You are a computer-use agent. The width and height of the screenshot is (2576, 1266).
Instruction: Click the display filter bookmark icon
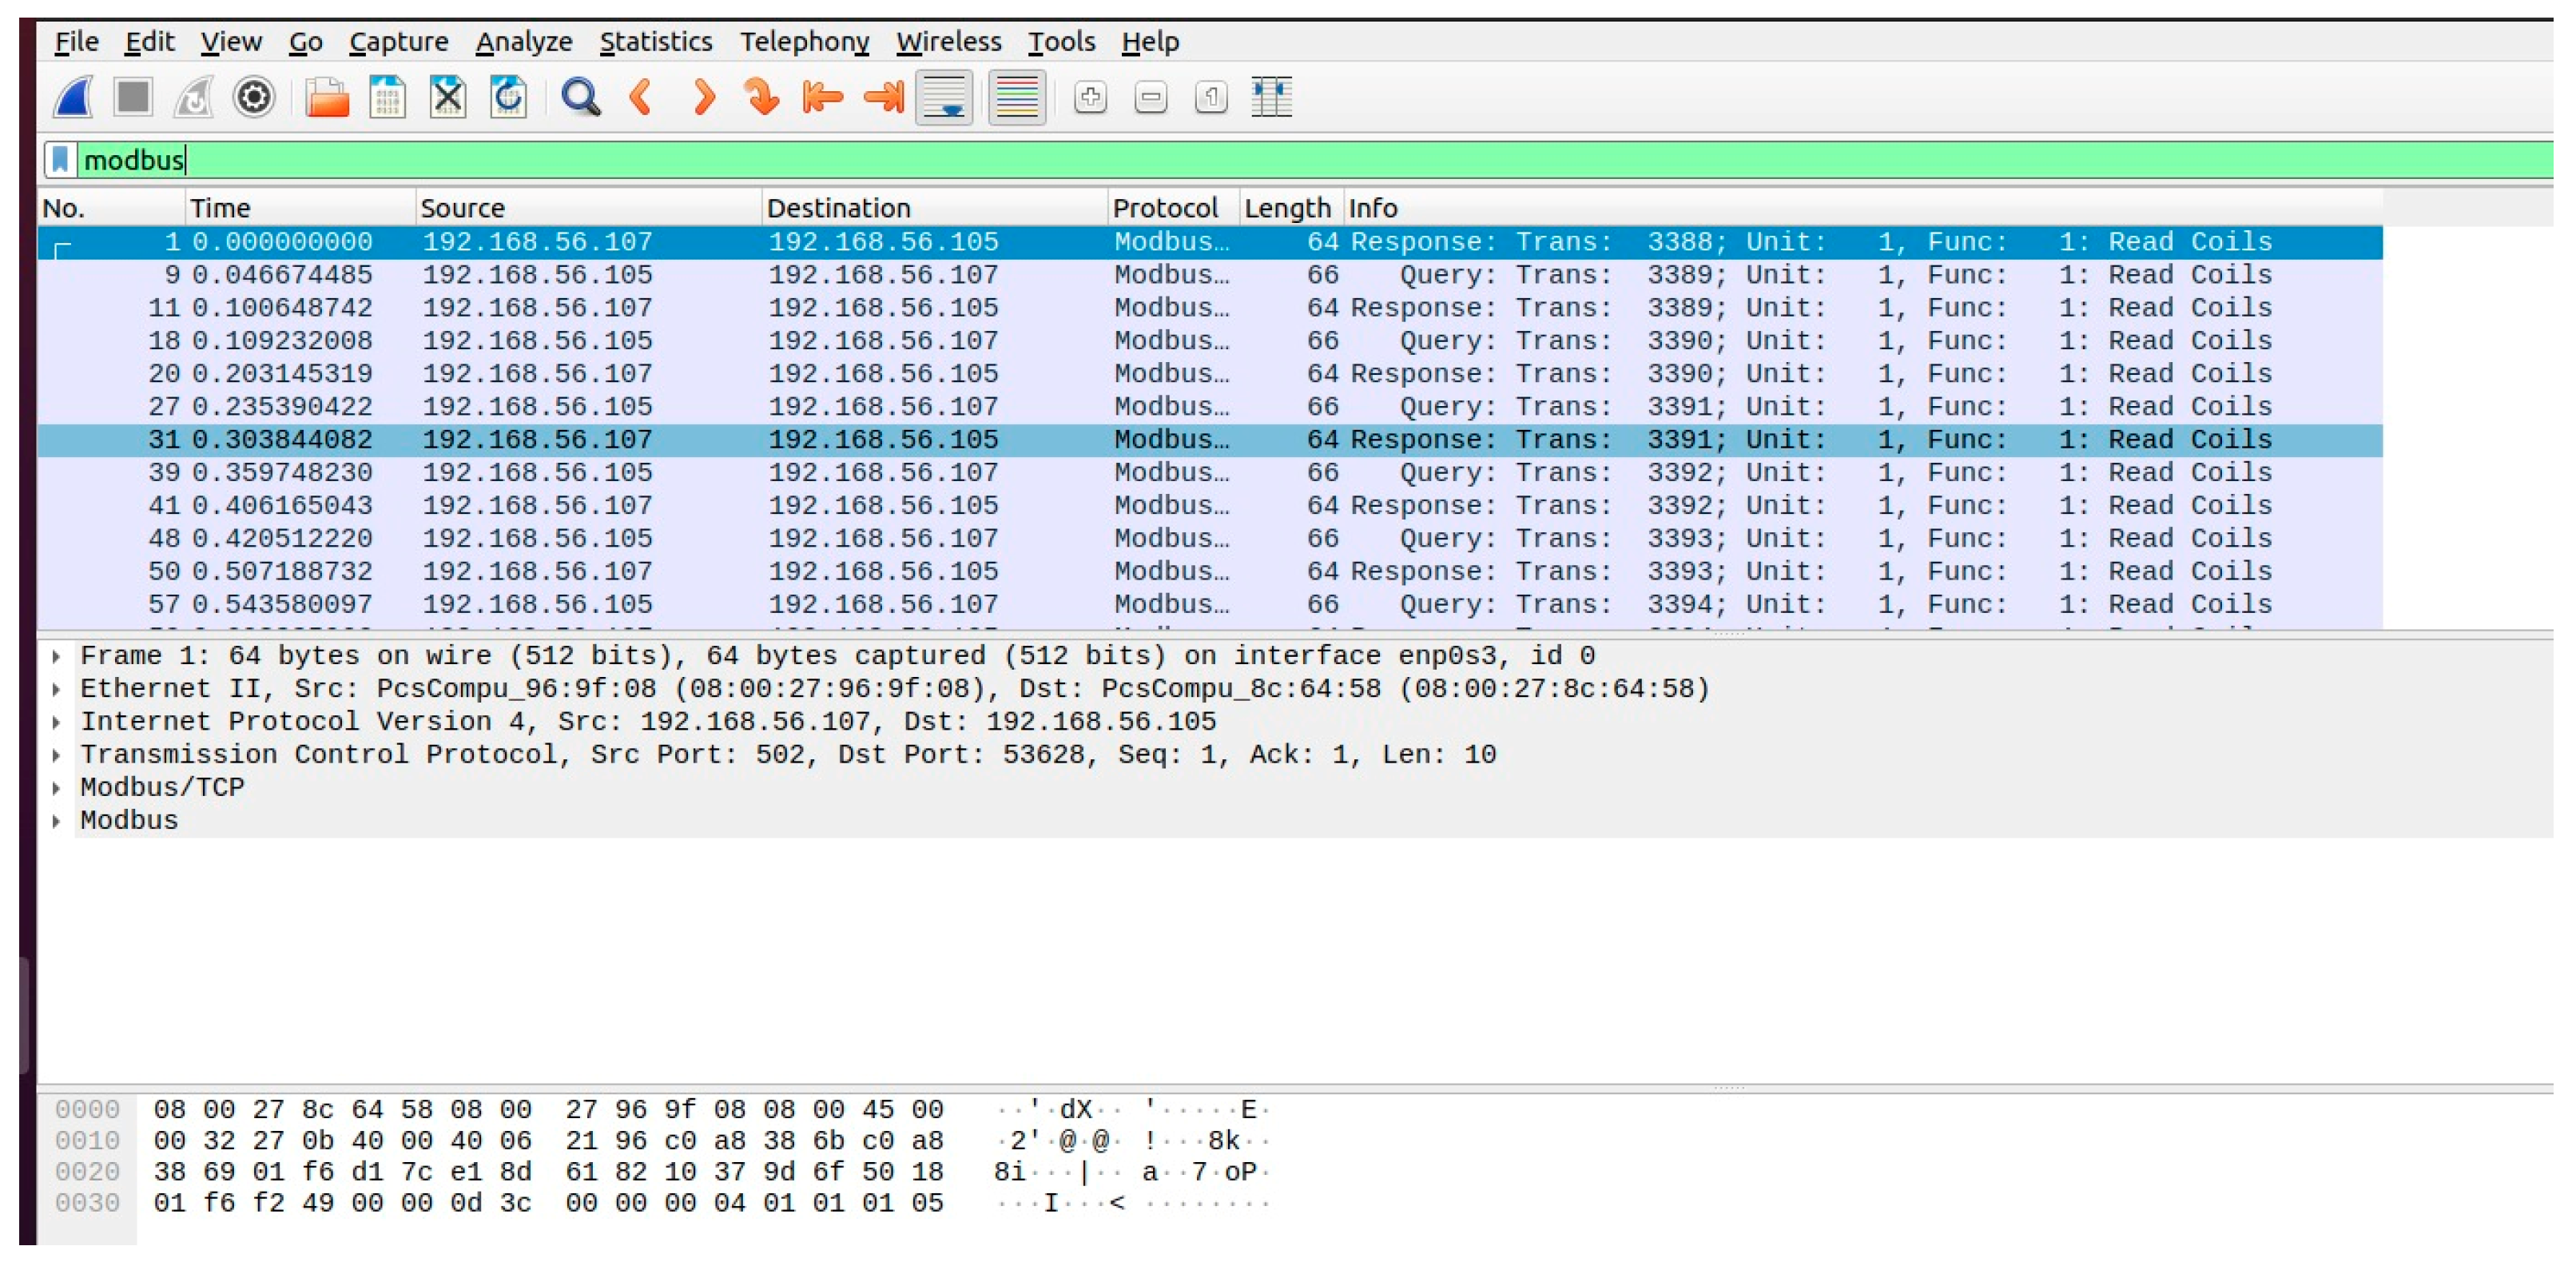(60, 159)
